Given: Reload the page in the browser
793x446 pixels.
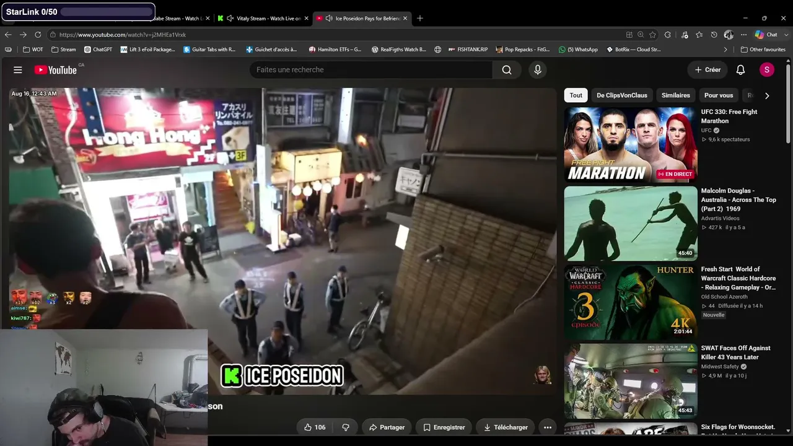Looking at the screenshot, I should pyautogui.click(x=38, y=35).
